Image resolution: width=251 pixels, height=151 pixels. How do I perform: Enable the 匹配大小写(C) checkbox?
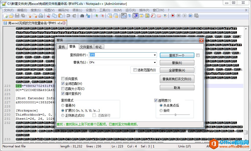[x=63, y=89]
